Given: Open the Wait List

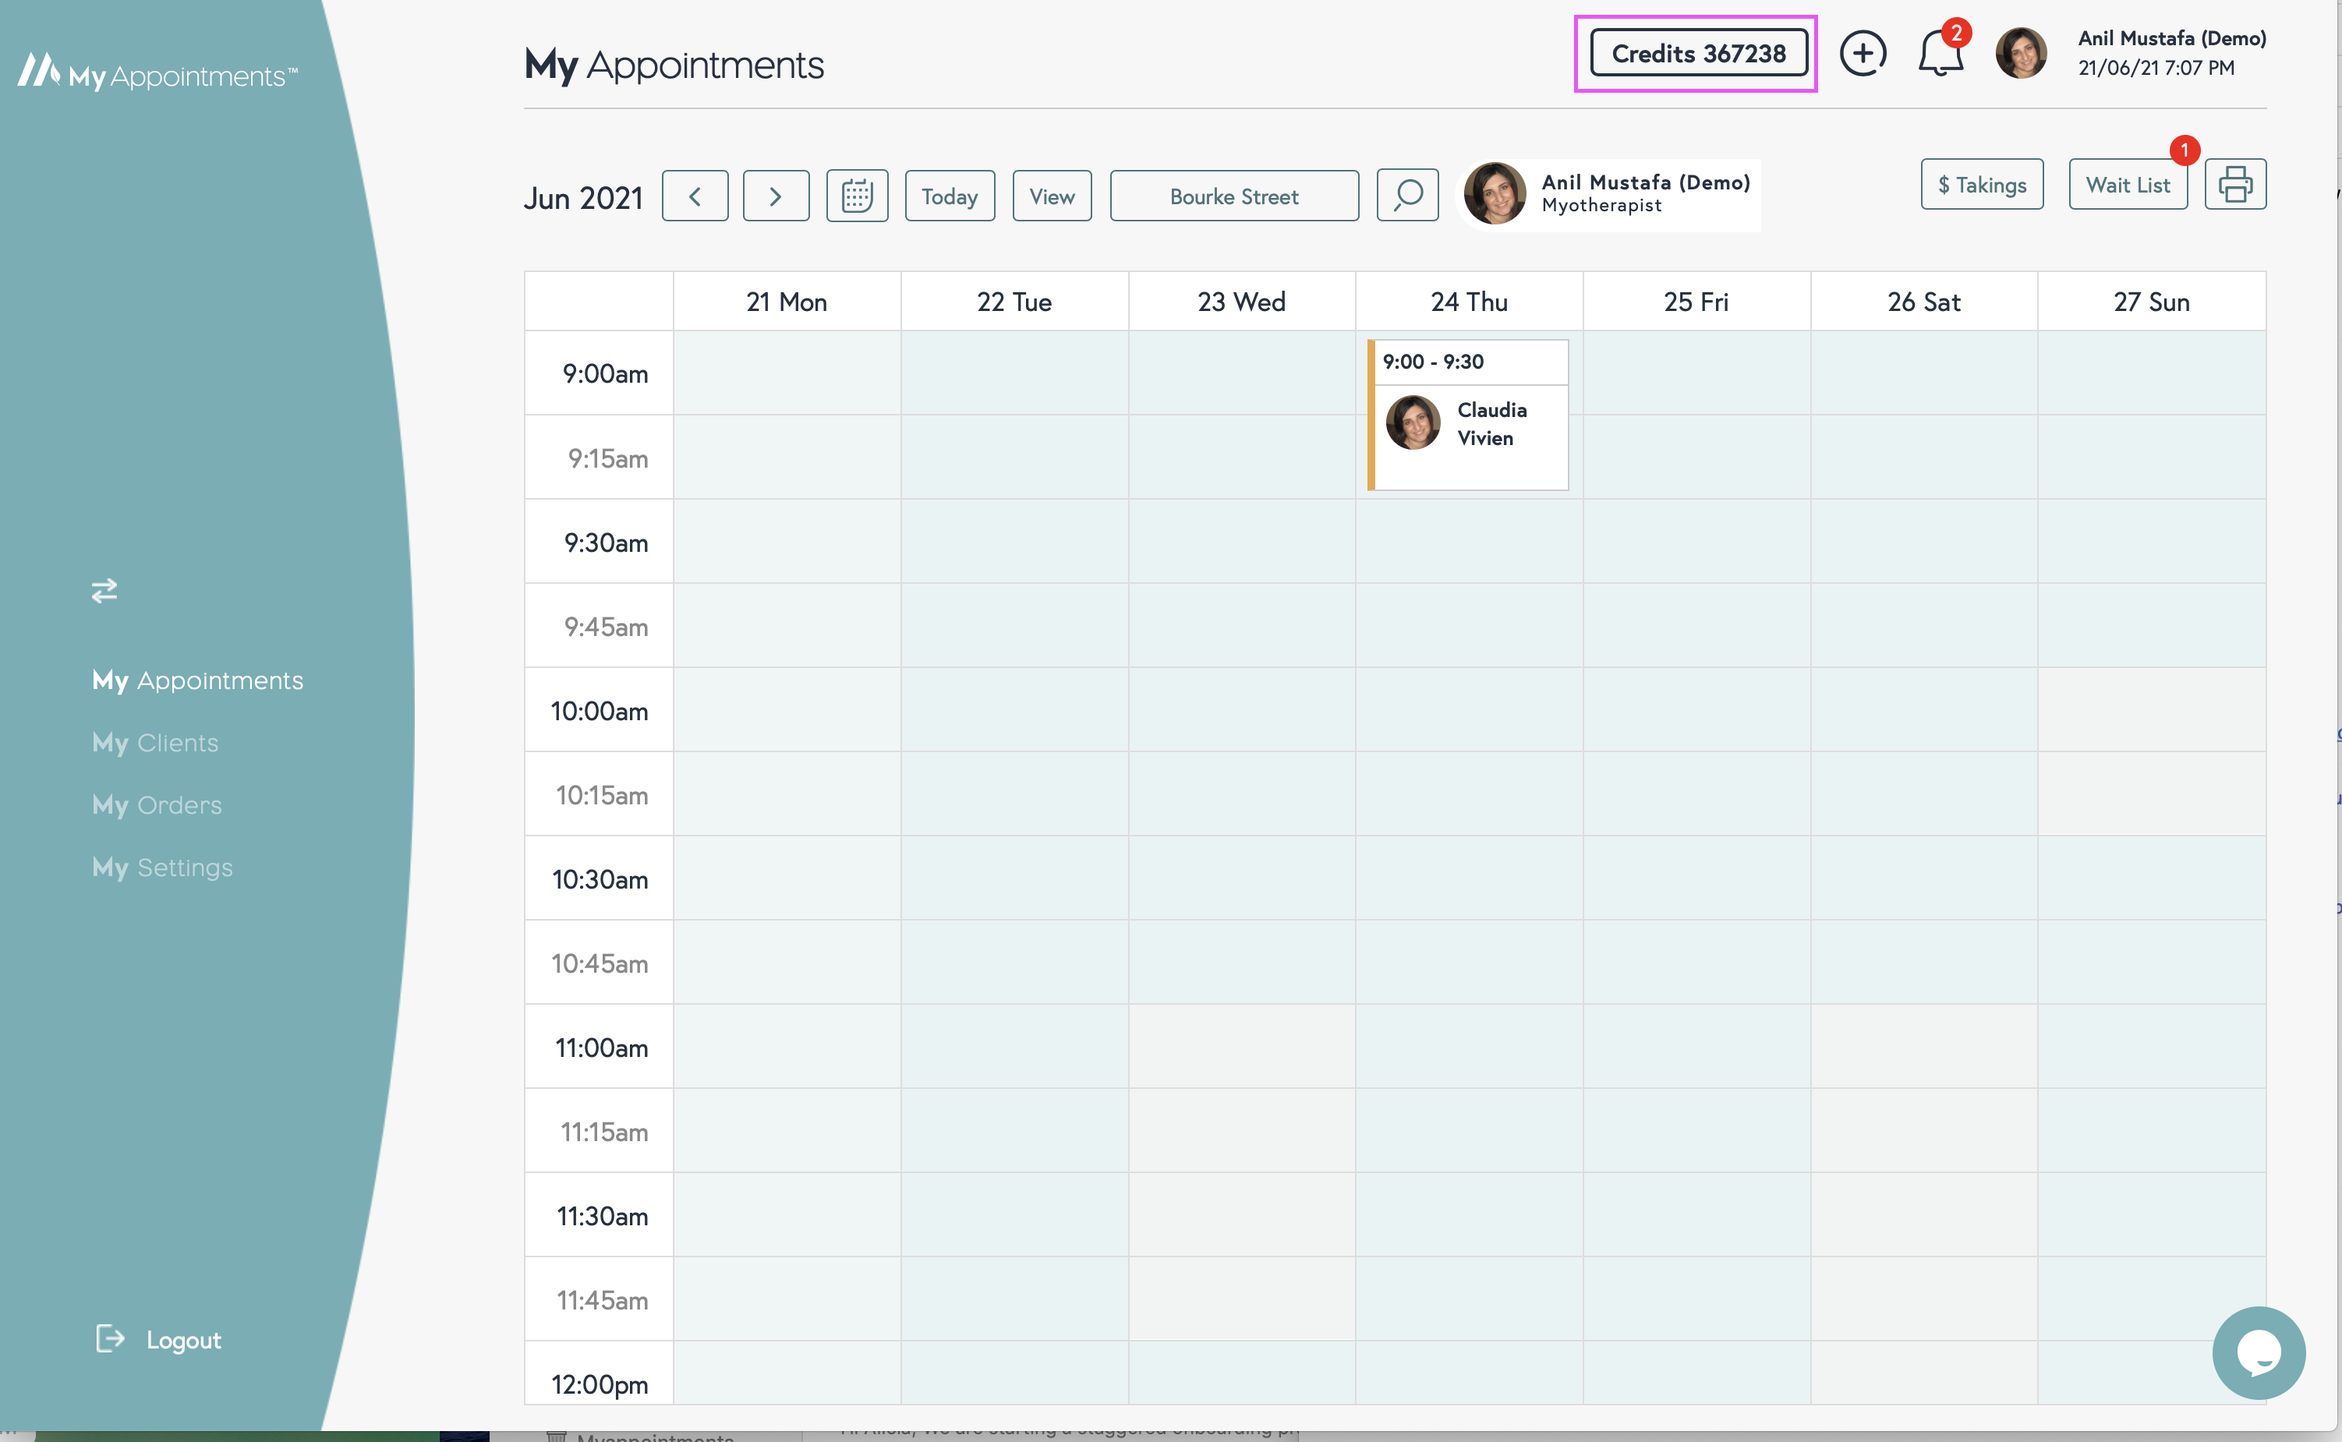Looking at the screenshot, I should point(2126,184).
